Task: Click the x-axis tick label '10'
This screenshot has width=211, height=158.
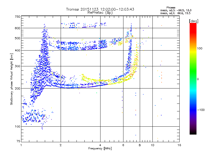Action: (152, 145)
